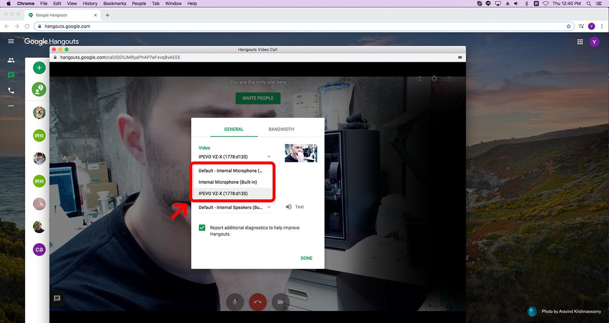This screenshot has width=609, height=323.
Task: End the call with red hang-up button
Action: (x=258, y=302)
